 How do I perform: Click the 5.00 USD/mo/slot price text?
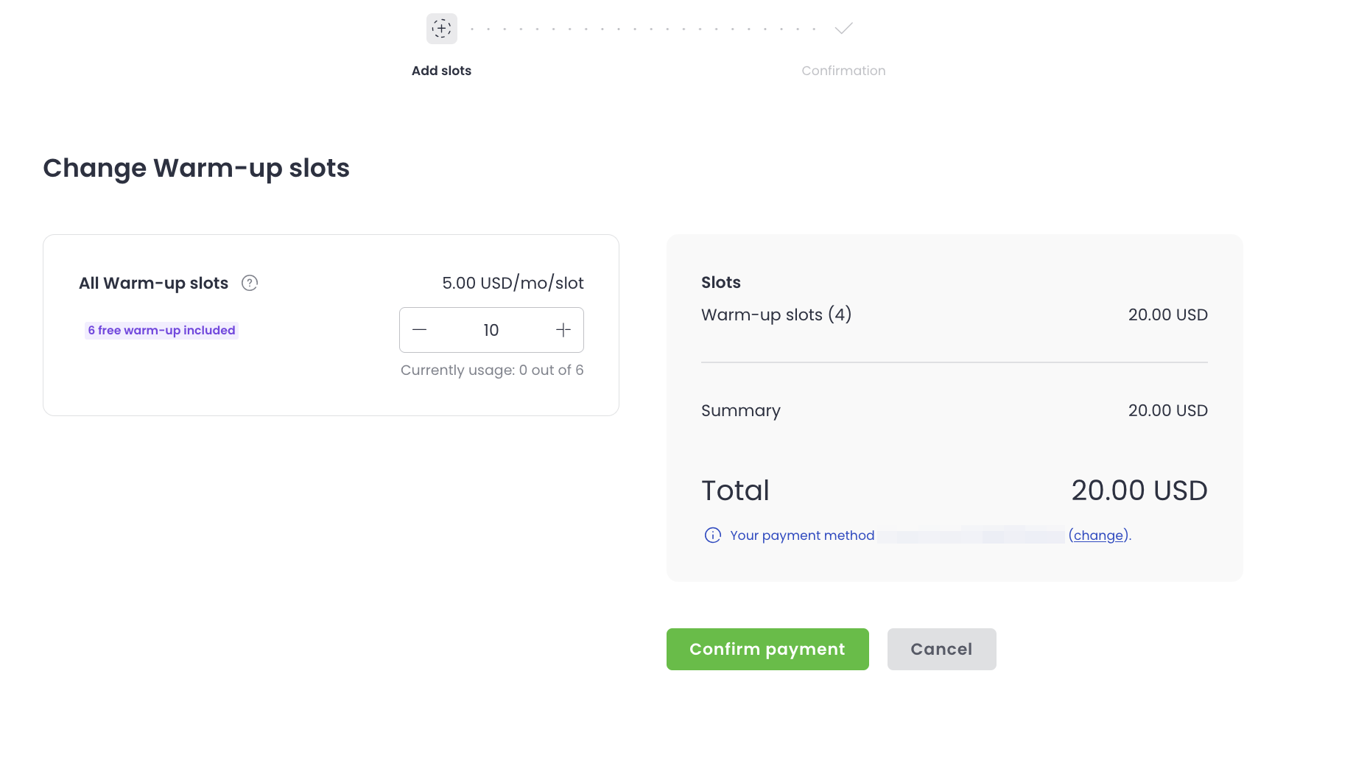[513, 283]
